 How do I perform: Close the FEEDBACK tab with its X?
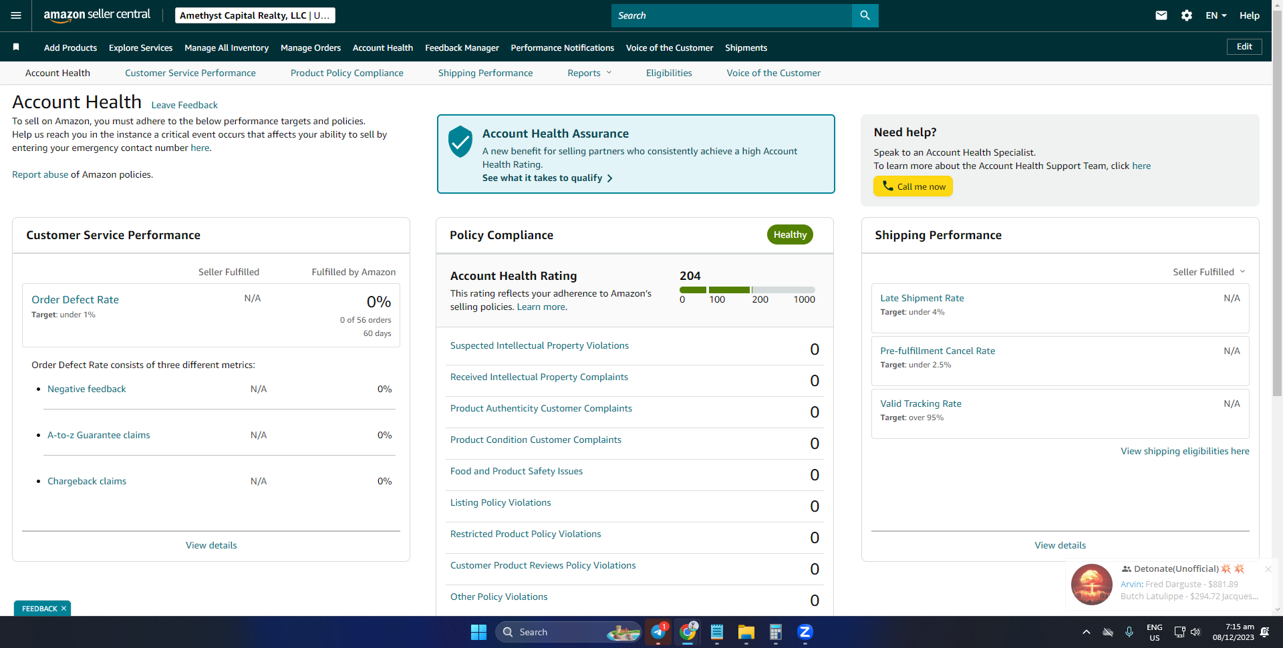click(x=63, y=609)
